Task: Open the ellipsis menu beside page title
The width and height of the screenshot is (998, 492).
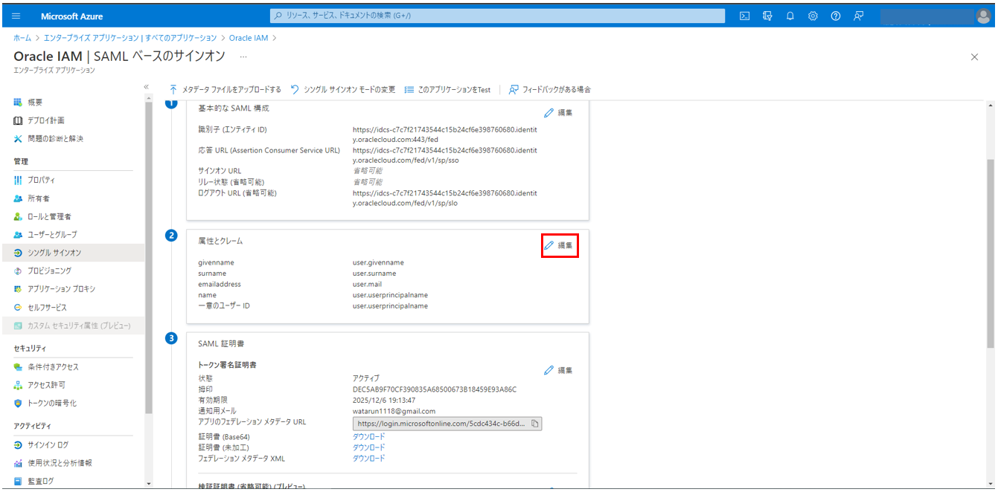Action: click(x=243, y=56)
